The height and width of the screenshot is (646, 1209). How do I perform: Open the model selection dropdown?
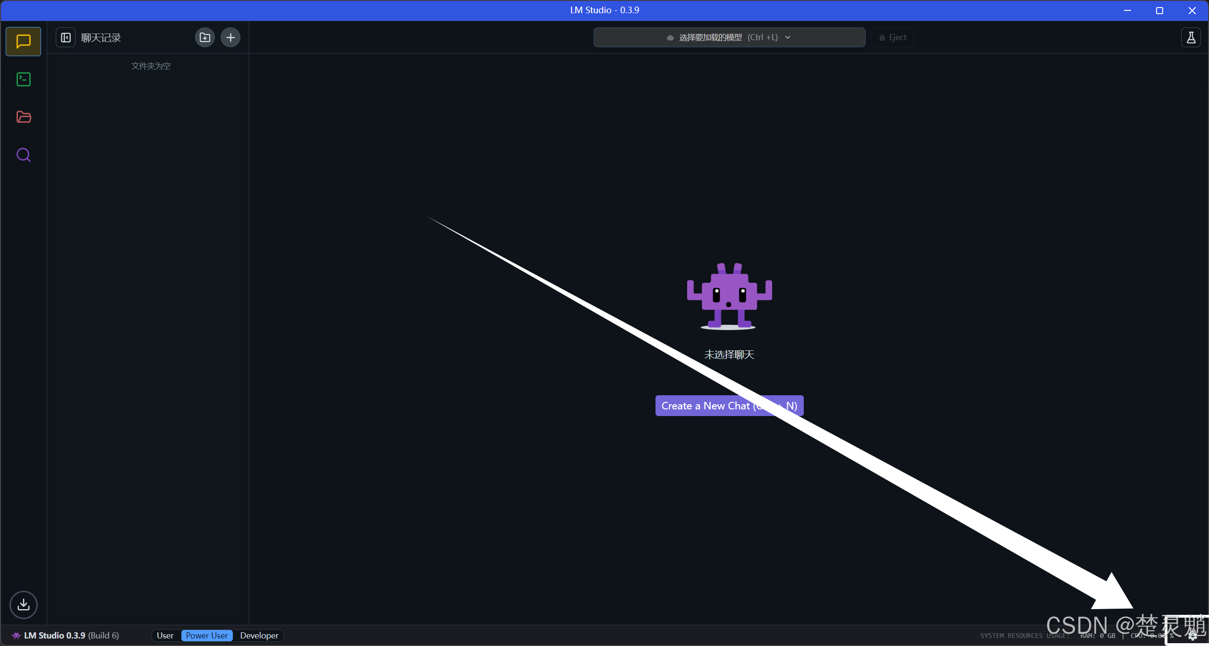(729, 37)
